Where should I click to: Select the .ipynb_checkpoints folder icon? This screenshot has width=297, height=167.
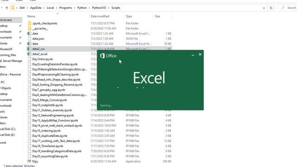coord(29,23)
